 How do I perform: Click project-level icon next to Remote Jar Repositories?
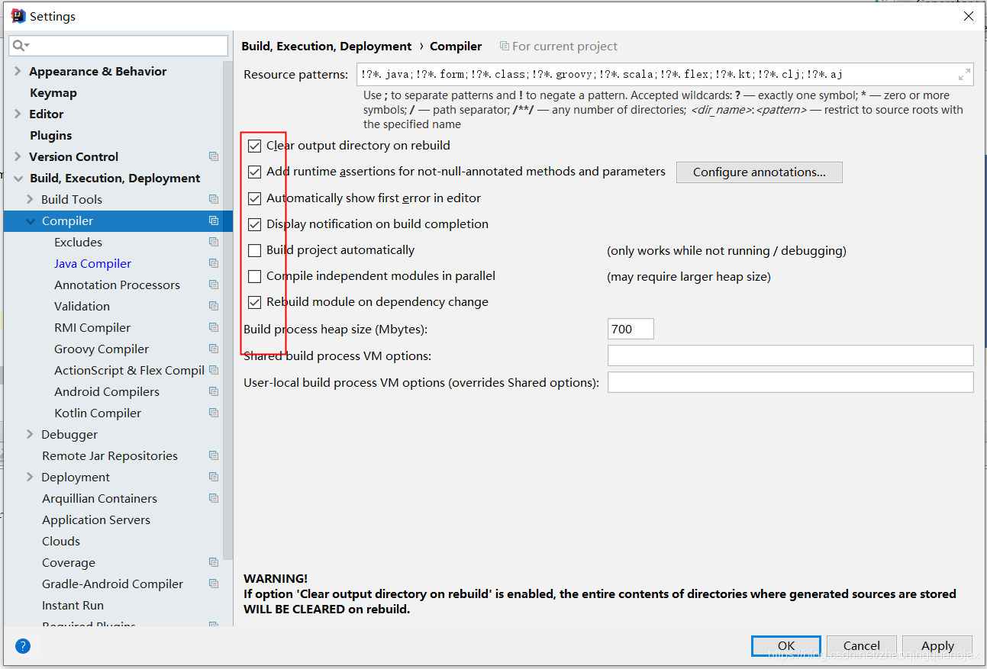214,455
